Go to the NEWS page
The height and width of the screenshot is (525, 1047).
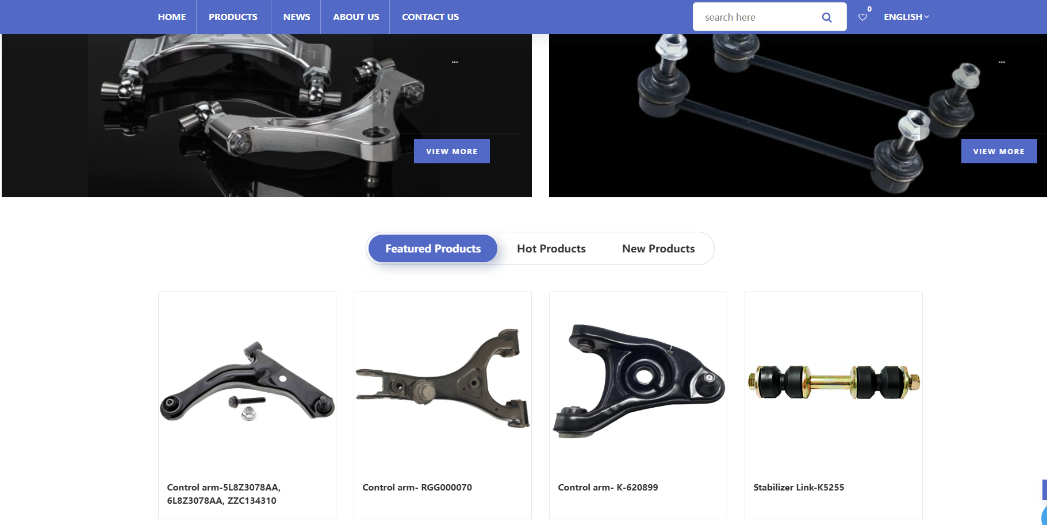click(x=297, y=17)
